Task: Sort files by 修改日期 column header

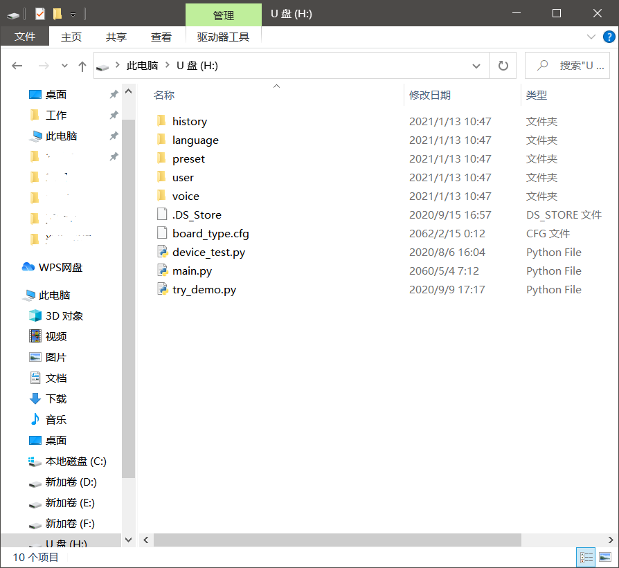Action: pyautogui.click(x=429, y=95)
